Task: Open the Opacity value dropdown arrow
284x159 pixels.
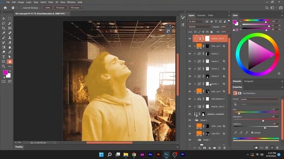Action: tap(228, 26)
